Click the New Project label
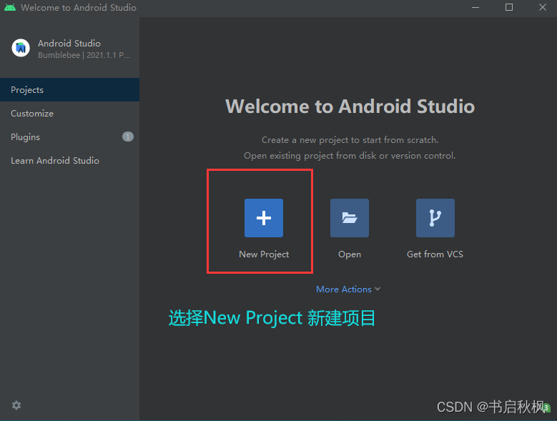 [x=264, y=254]
